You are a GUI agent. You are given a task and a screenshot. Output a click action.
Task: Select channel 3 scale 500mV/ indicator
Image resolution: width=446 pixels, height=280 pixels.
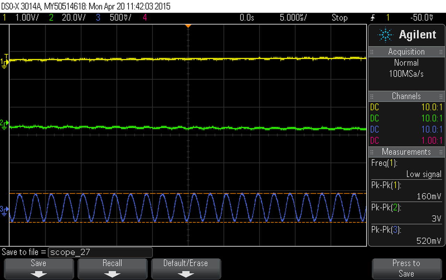[x=121, y=17]
